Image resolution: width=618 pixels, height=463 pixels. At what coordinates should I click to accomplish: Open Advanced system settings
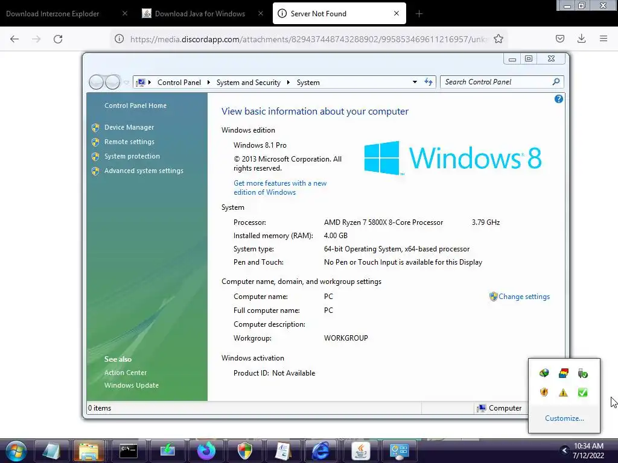pos(144,171)
